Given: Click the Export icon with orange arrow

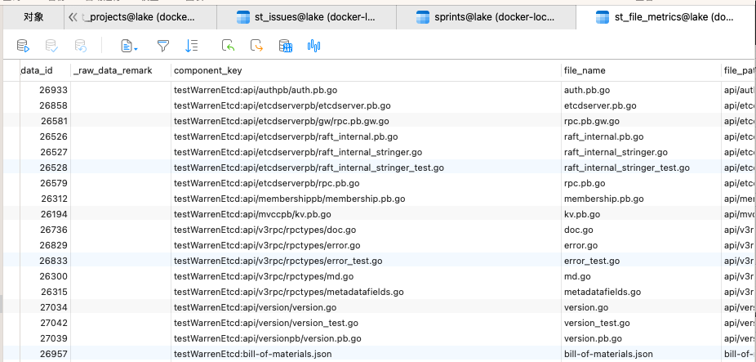Looking at the screenshot, I should [256, 46].
